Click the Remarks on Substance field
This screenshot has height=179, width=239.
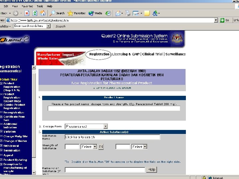click(x=105, y=170)
